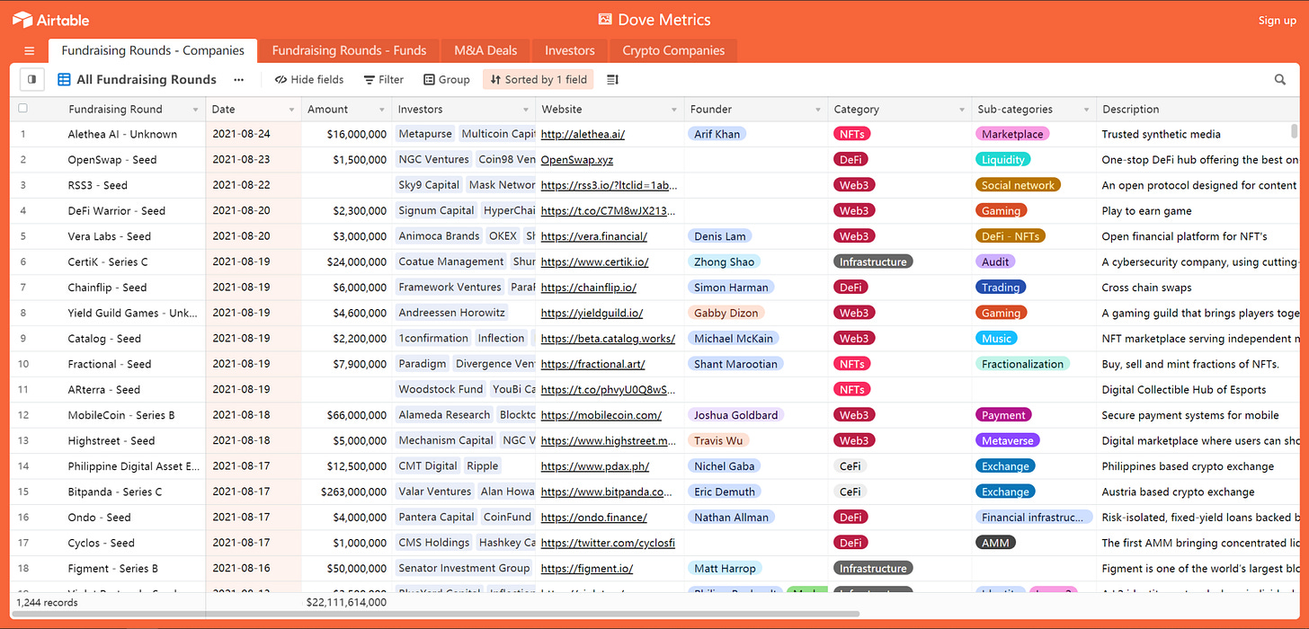Open the All Fundraising Rounds view name
Image resolution: width=1309 pixels, height=629 pixels.
click(147, 80)
